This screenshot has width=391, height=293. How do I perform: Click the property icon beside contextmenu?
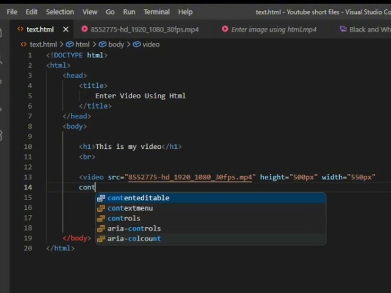[101, 208]
